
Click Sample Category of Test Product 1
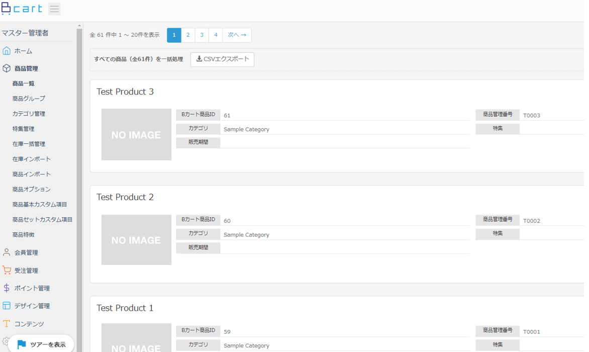coord(246,345)
